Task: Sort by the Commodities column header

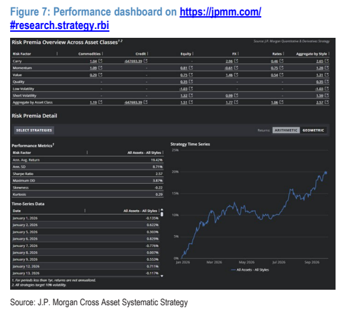Action: [x=89, y=54]
